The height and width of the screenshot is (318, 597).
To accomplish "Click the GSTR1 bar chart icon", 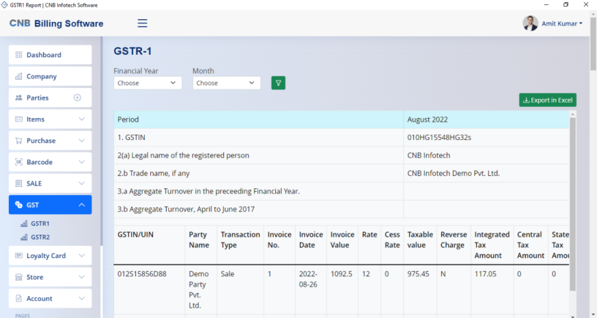I will tap(24, 224).
